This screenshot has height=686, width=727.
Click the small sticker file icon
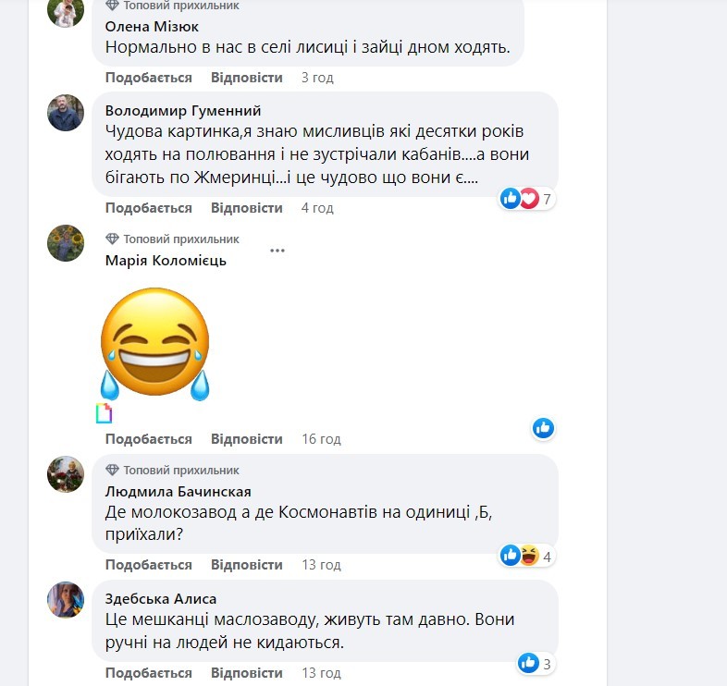click(x=104, y=413)
